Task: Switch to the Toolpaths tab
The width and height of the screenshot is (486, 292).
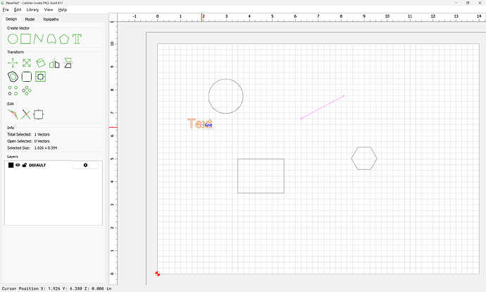Action: pos(51,19)
